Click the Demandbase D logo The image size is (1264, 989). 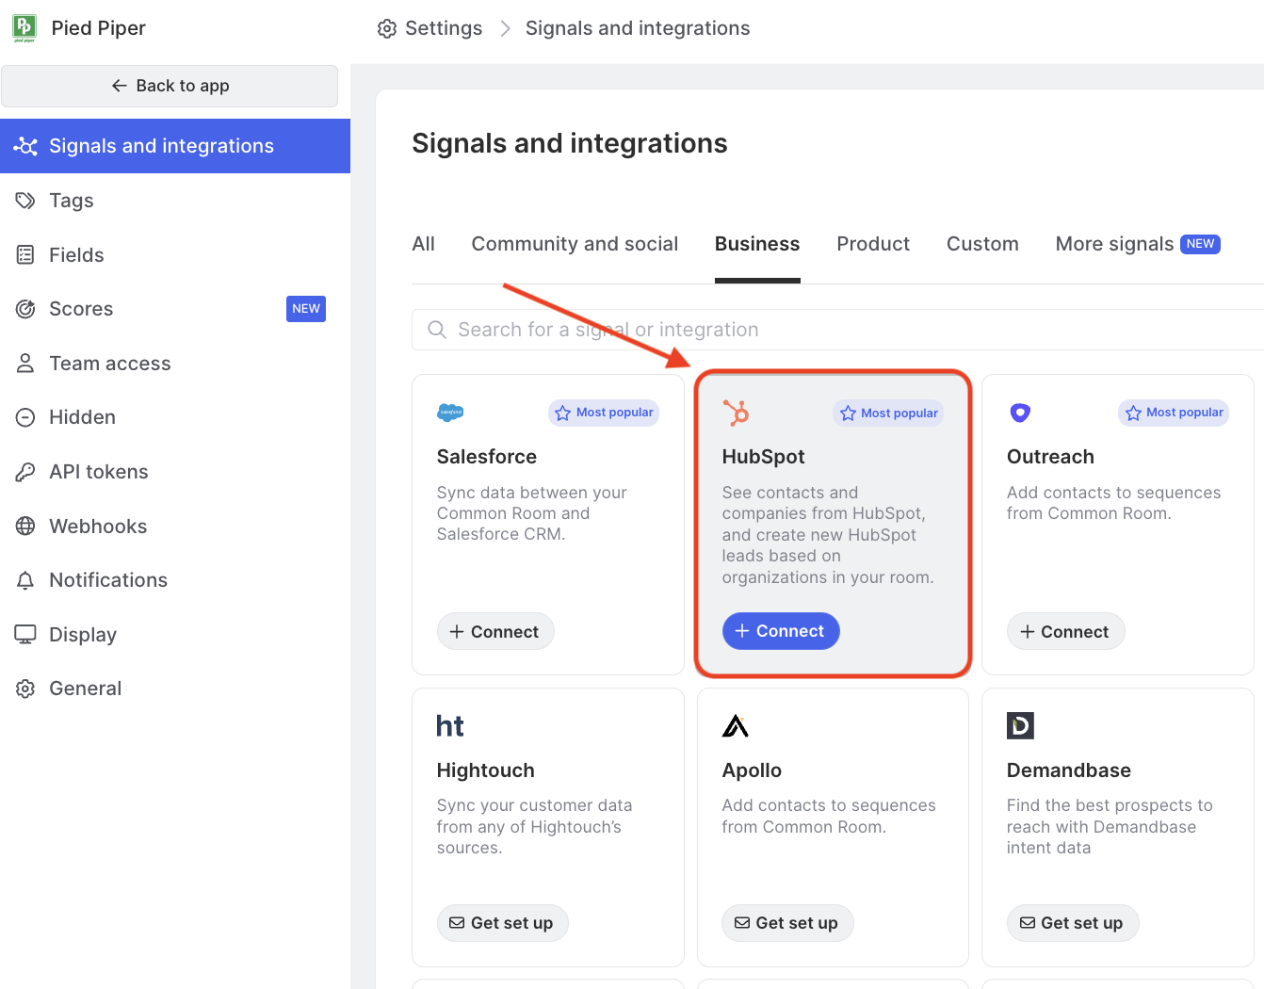[x=1020, y=725]
